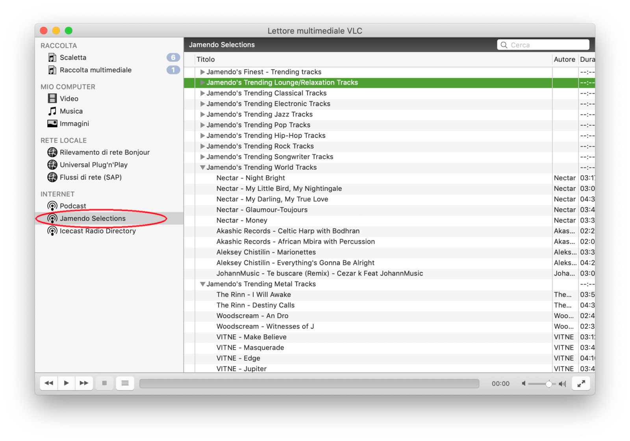Expand Jamendo's Finest - Trending tracks
The width and height of the screenshot is (630, 441).
coord(202,72)
